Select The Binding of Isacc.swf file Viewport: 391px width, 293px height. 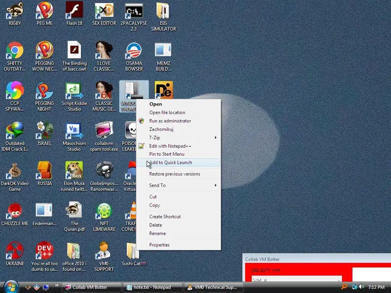click(x=74, y=56)
